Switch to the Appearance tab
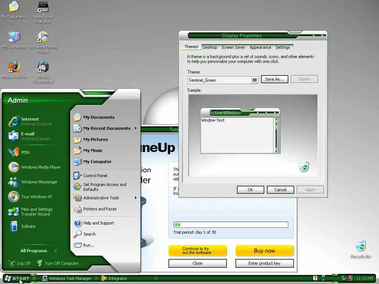The height and width of the screenshot is (284, 379). point(260,47)
